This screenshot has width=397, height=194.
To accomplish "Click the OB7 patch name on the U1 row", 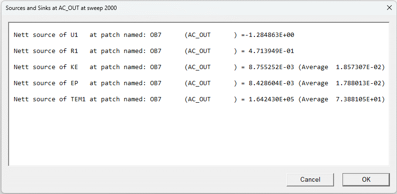I will tap(156, 35).
